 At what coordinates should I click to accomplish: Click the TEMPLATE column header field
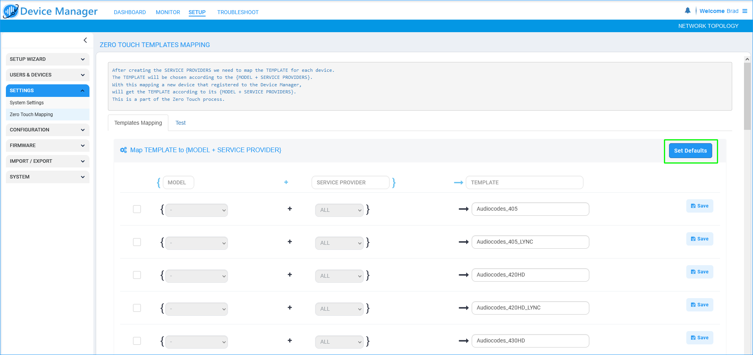coord(524,182)
